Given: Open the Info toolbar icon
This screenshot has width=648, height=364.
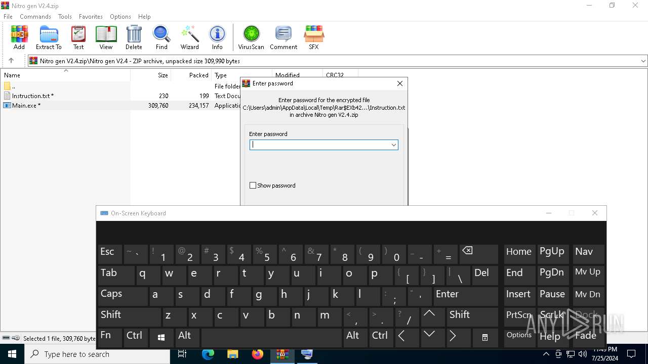Looking at the screenshot, I should coord(217,37).
